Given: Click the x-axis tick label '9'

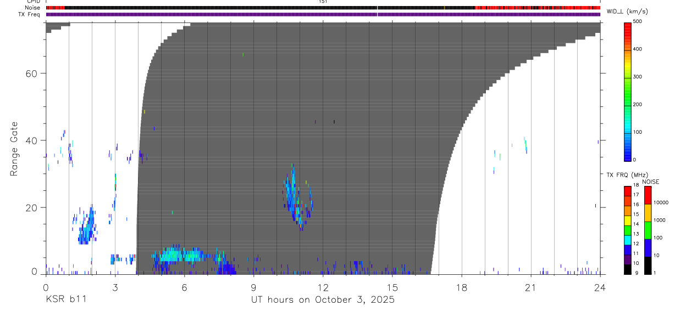Looking at the screenshot, I should (x=253, y=287).
